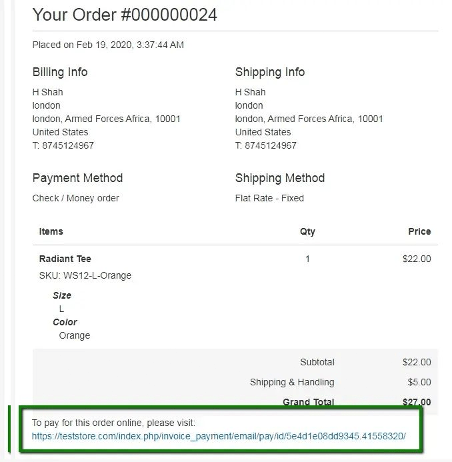Click the Your Order #000000024 heading

click(x=125, y=15)
